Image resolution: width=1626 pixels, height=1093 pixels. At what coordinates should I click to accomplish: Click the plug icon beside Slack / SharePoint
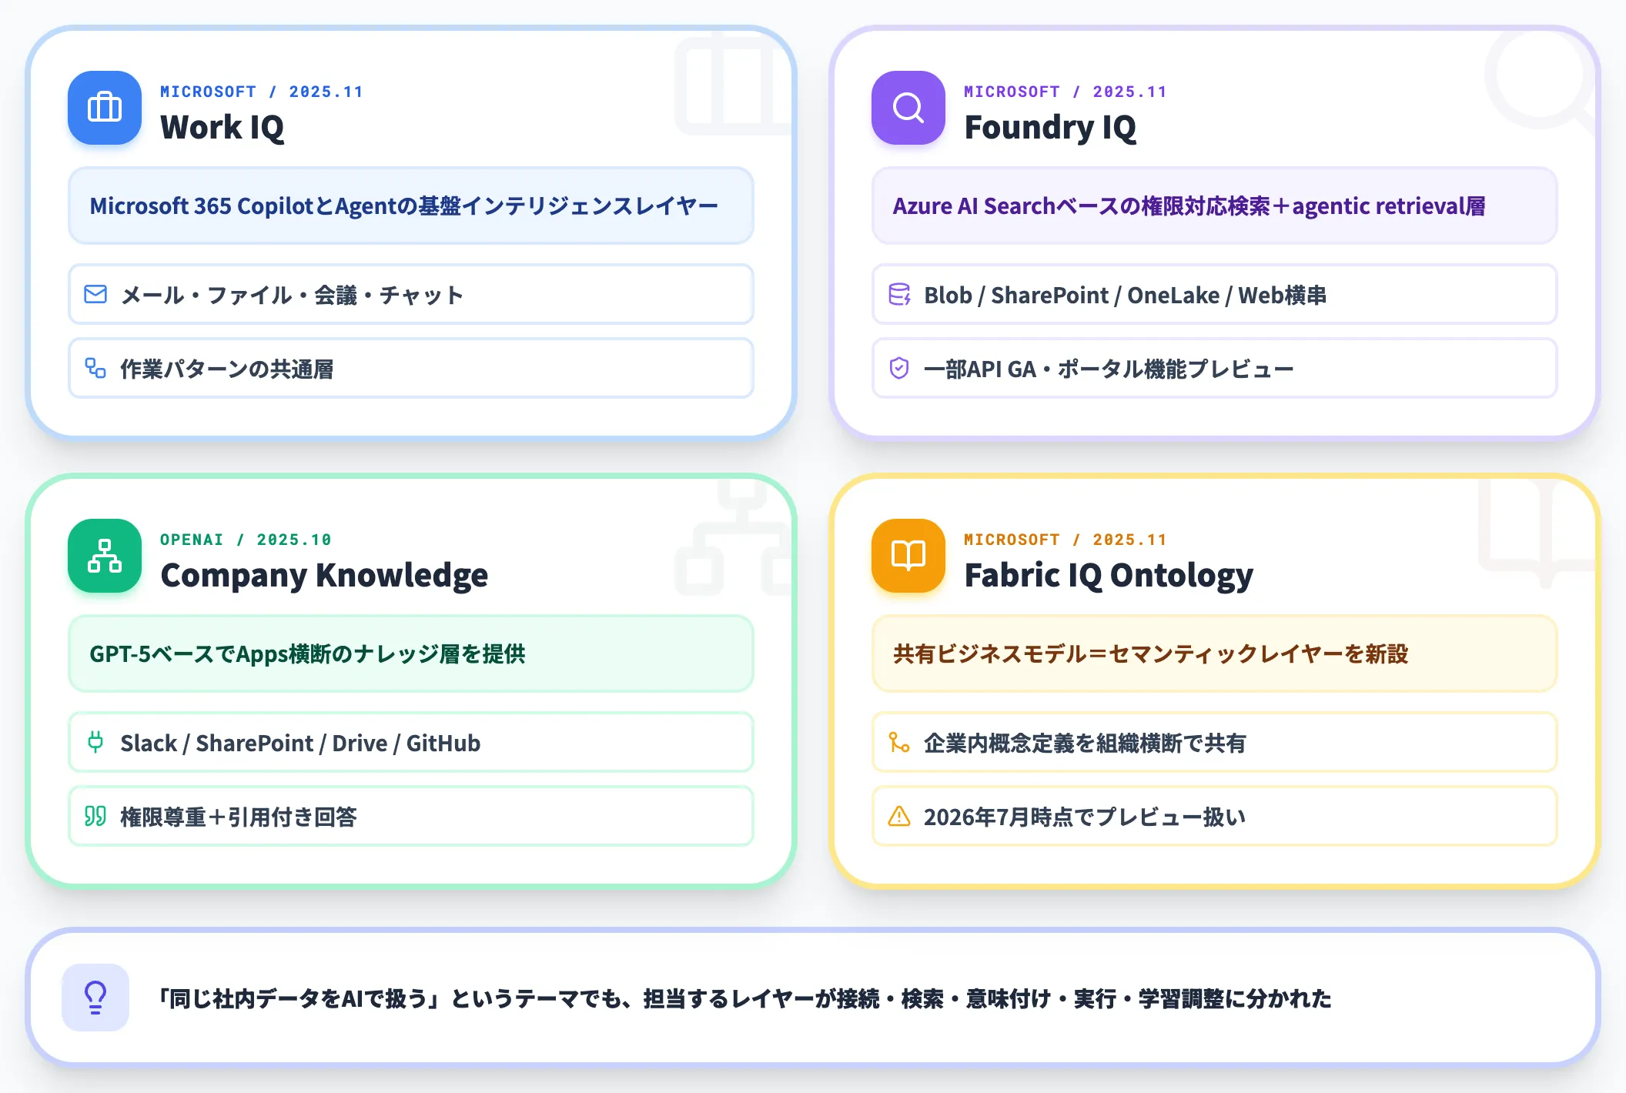95,742
